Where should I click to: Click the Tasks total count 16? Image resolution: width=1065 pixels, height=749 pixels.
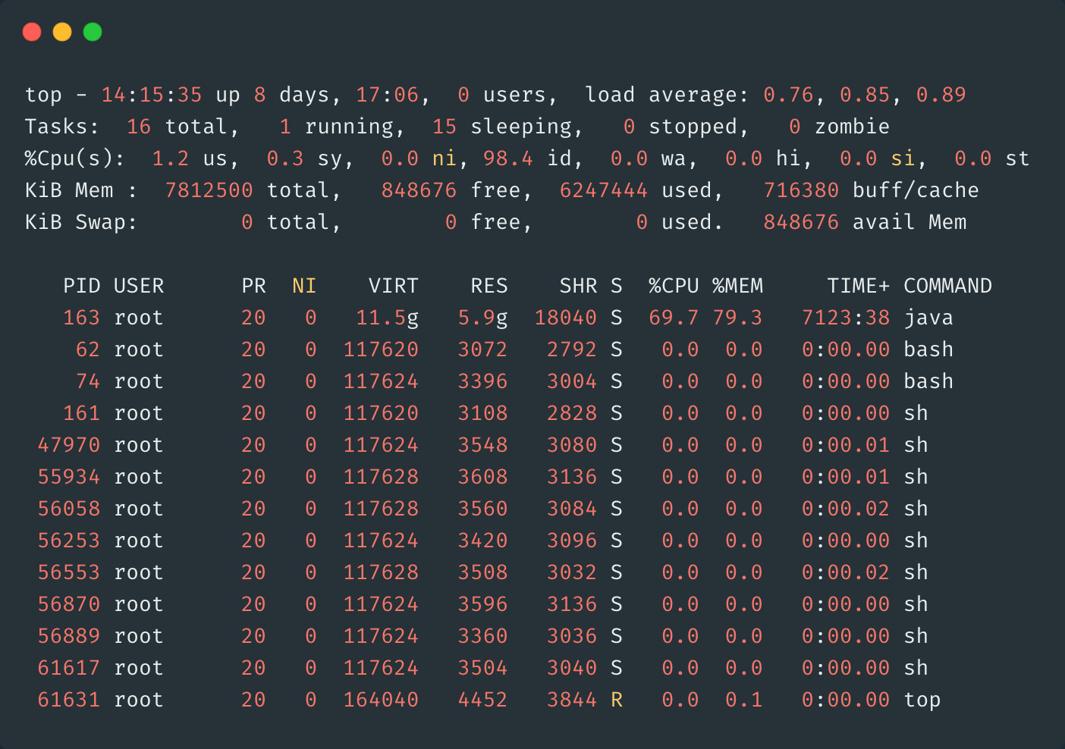coord(139,127)
